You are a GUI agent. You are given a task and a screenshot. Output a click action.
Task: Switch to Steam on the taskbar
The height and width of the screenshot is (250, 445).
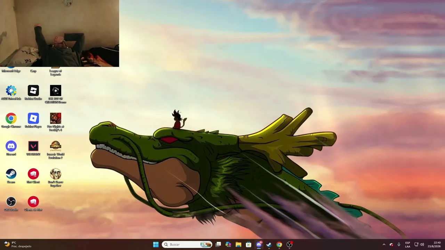pos(269,244)
